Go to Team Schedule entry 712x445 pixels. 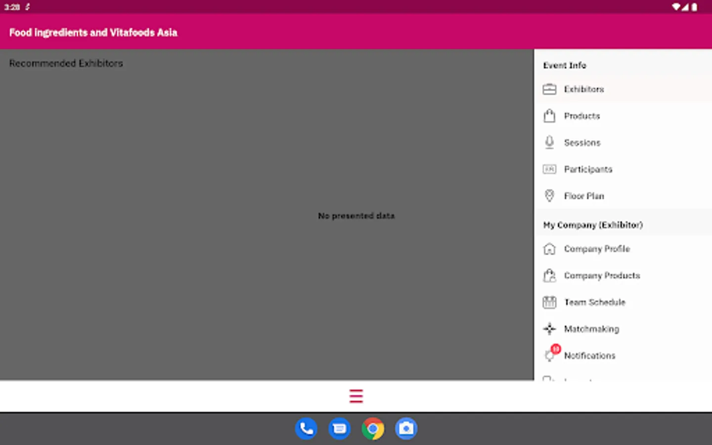click(623, 302)
